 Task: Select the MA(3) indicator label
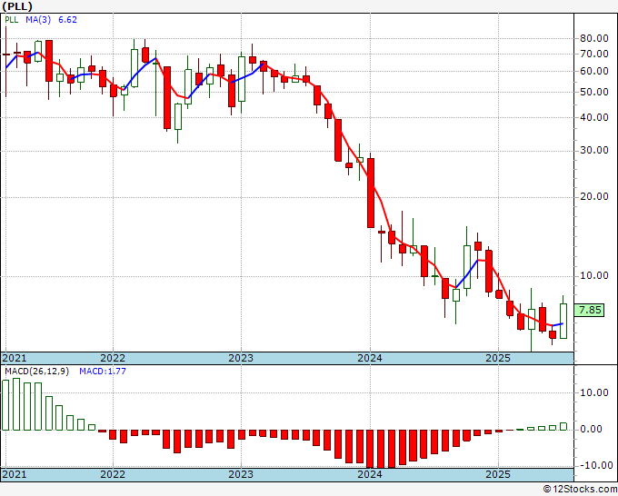38,20
